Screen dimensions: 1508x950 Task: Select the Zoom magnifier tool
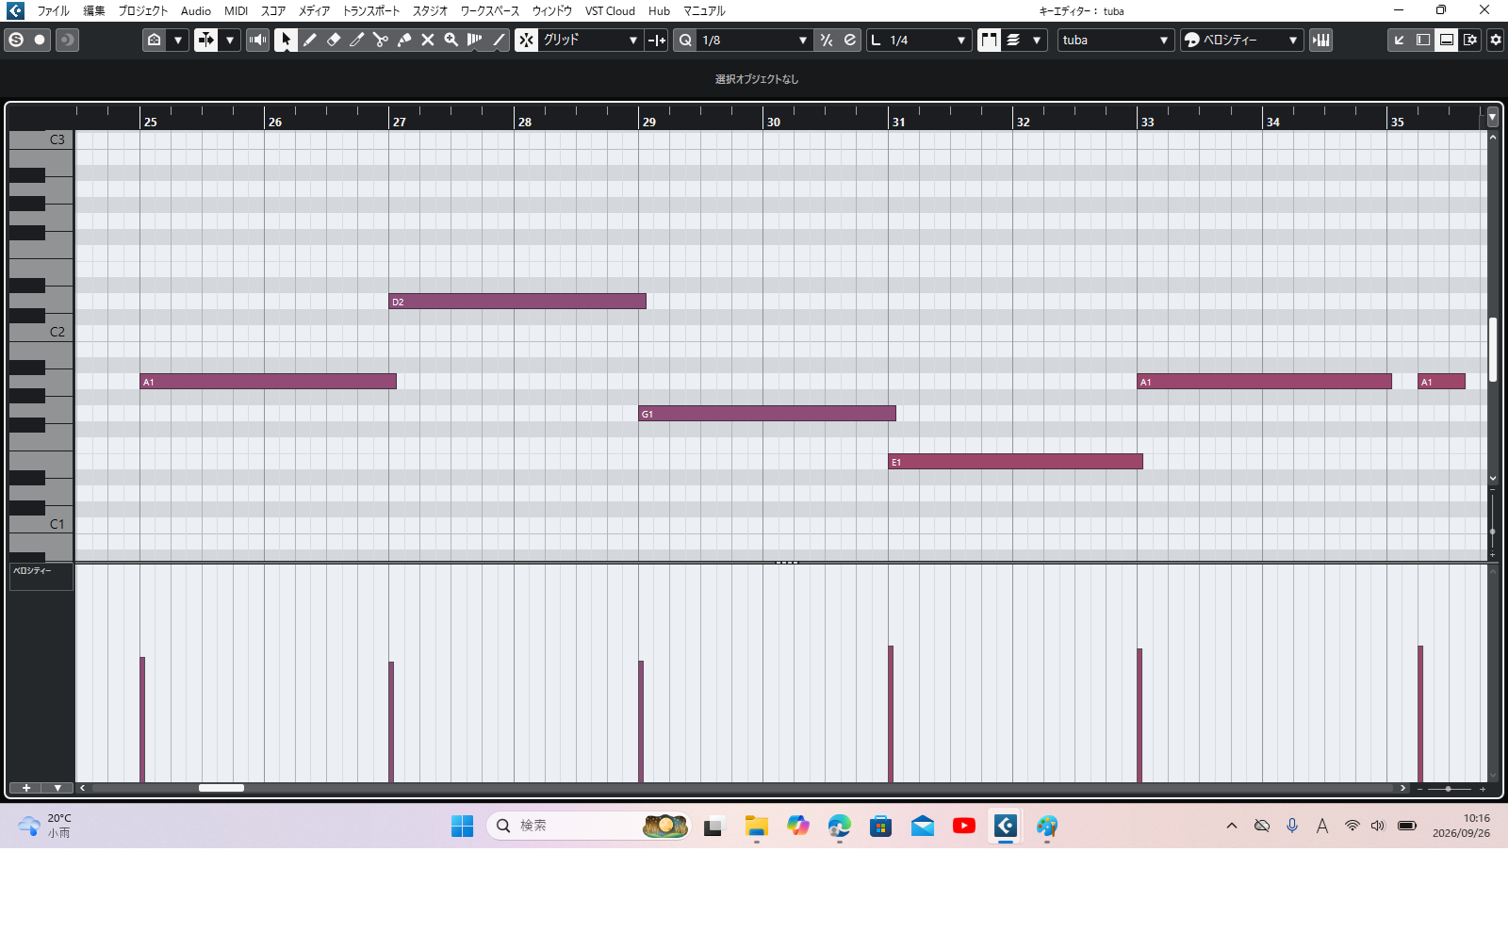[x=451, y=40]
